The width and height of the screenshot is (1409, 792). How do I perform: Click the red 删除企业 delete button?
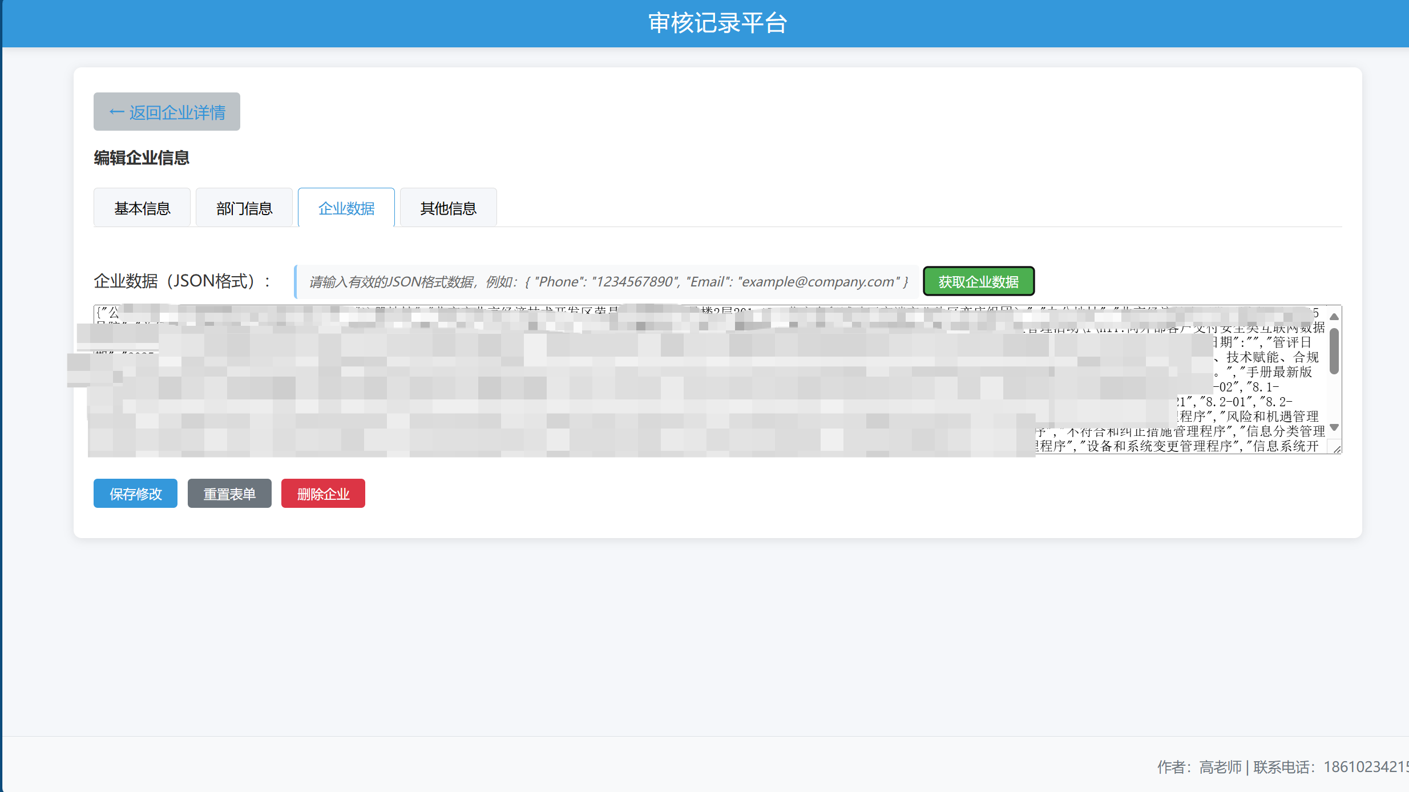pyautogui.click(x=323, y=493)
